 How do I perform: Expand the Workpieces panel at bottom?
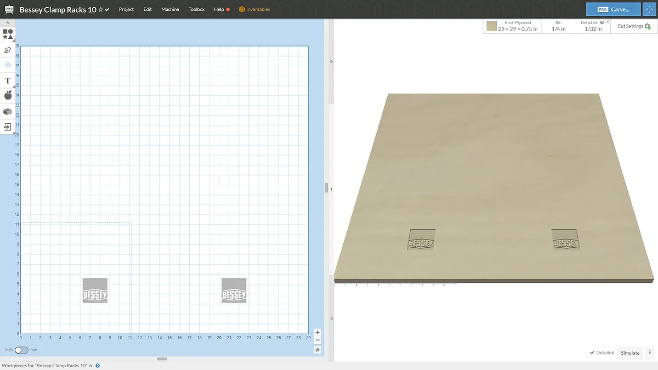[x=90, y=366]
